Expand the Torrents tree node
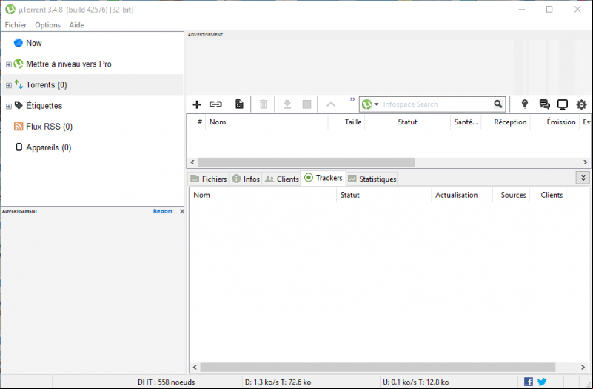Image resolution: width=593 pixels, height=389 pixels. click(x=8, y=85)
